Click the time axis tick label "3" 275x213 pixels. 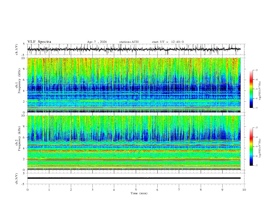pyautogui.click(x=92, y=190)
